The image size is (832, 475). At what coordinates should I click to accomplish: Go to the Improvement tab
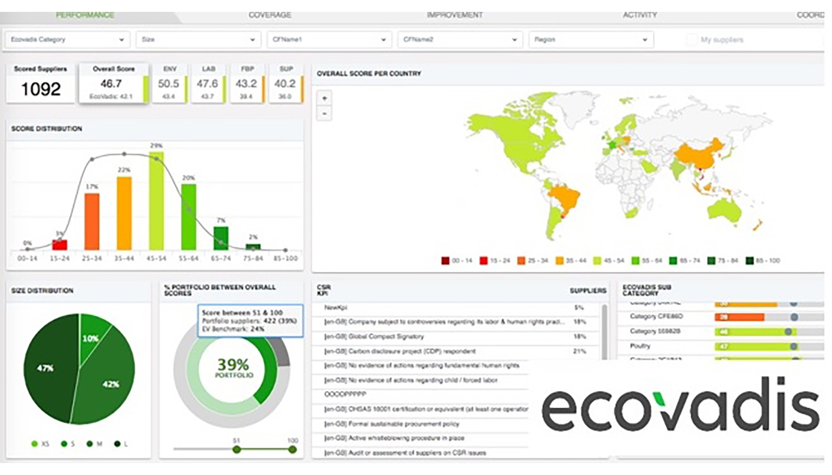[455, 15]
